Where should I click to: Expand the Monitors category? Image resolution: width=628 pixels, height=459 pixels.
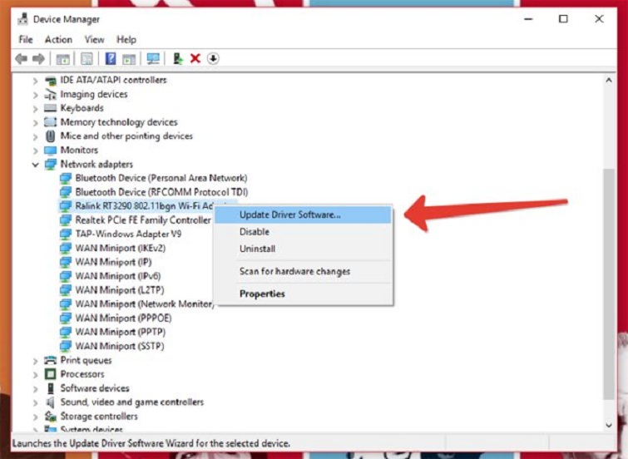(35, 151)
